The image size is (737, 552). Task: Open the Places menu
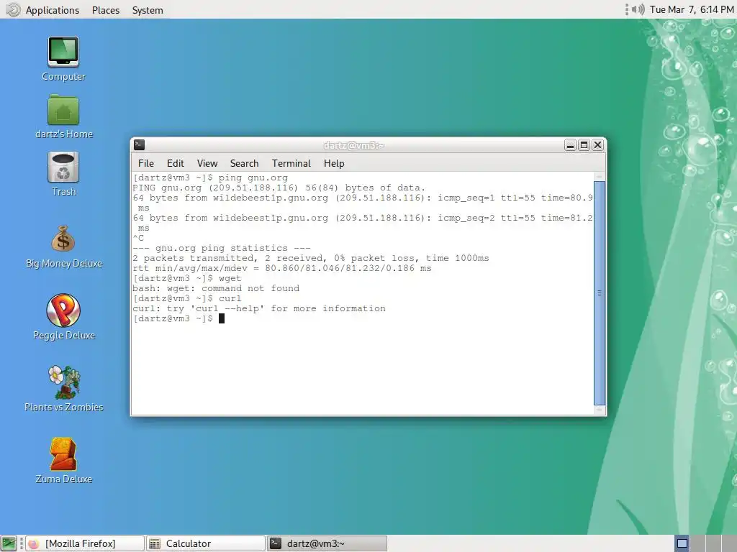pyautogui.click(x=106, y=10)
